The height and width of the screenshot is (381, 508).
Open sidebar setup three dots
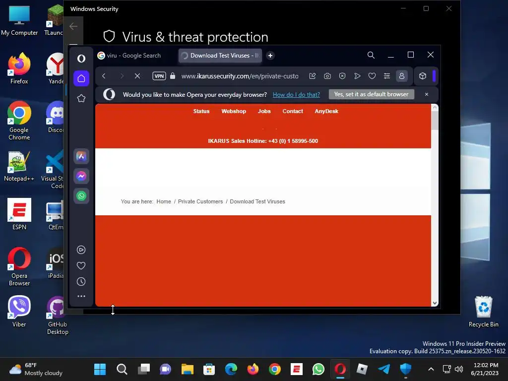click(x=81, y=296)
